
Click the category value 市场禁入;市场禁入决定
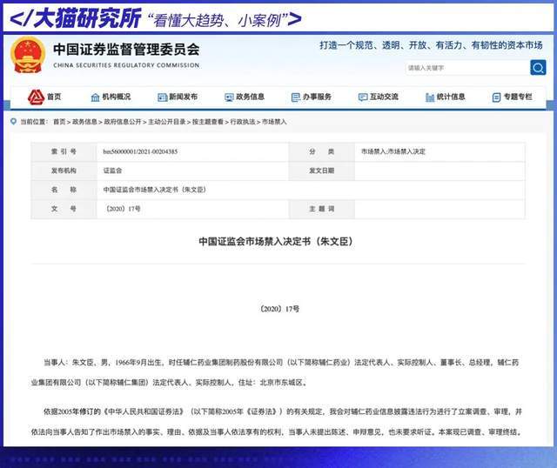[393, 151]
